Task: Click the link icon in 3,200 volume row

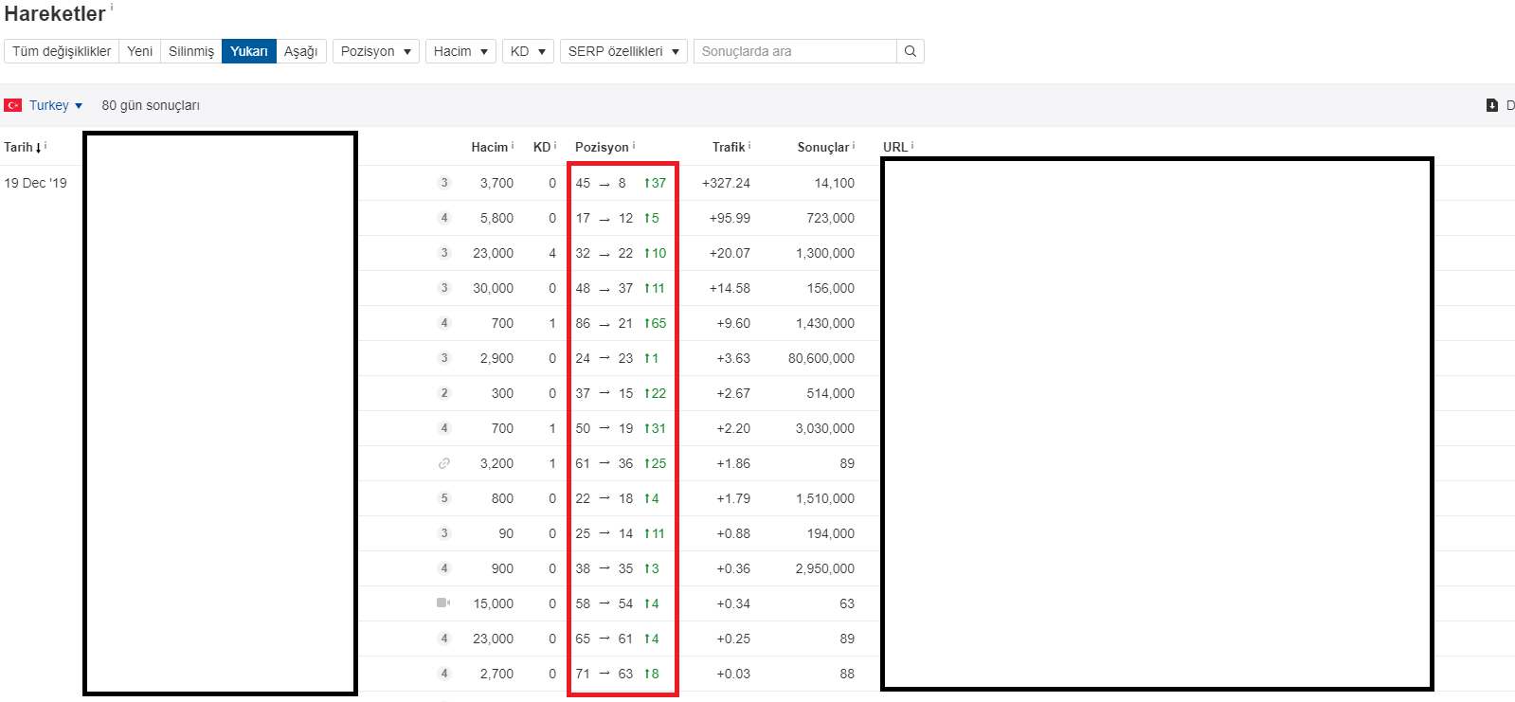Action: click(443, 463)
